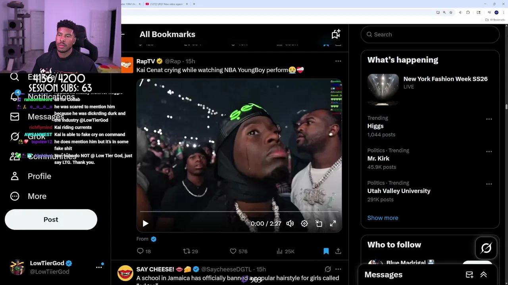Open account menu three dots
This screenshot has height=285, width=508.
99,267
